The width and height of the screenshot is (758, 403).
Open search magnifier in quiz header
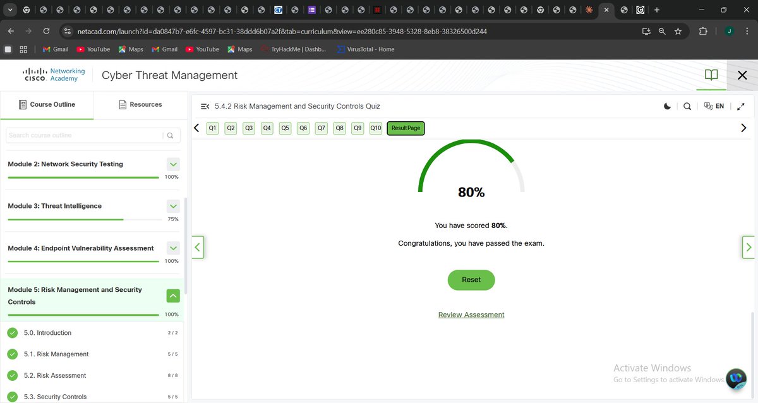pyautogui.click(x=687, y=106)
